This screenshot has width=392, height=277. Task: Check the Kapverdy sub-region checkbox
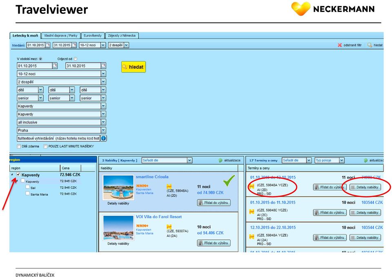[23, 181]
